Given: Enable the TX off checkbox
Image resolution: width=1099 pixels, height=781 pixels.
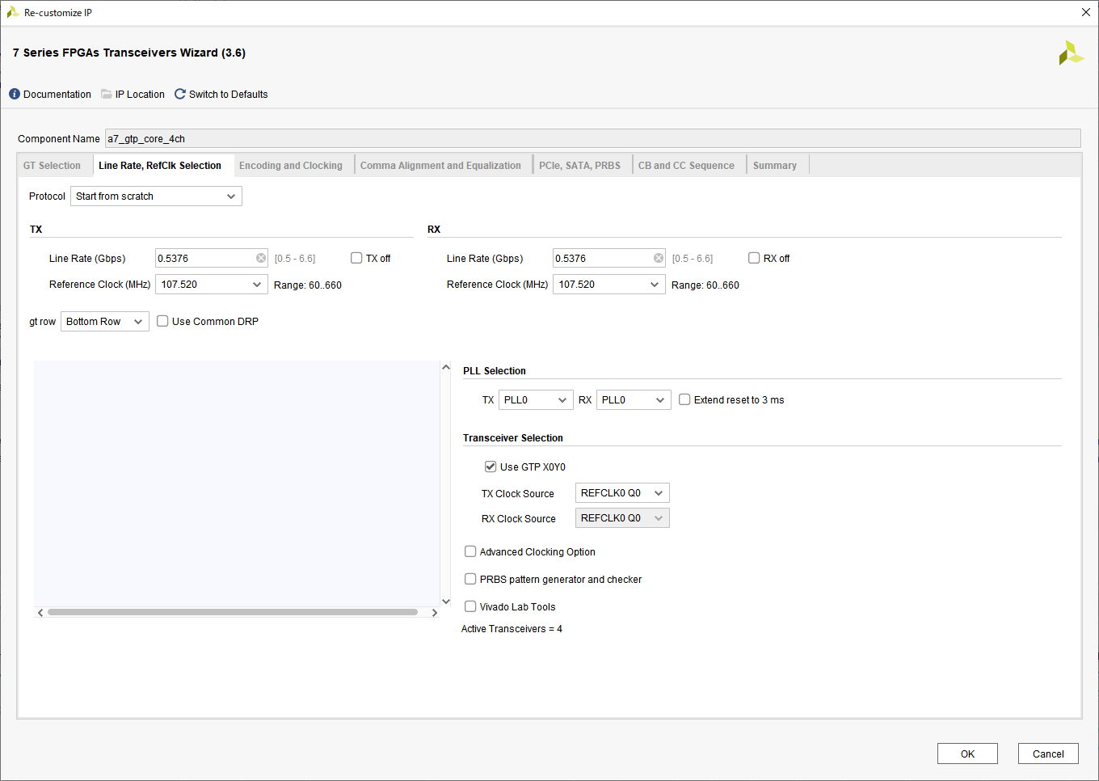Looking at the screenshot, I should (356, 258).
